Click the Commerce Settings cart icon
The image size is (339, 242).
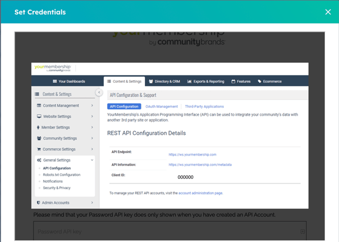[39, 149]
